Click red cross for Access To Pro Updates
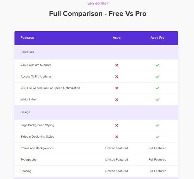This screenshot has height=179, width=194. point(117,77)
